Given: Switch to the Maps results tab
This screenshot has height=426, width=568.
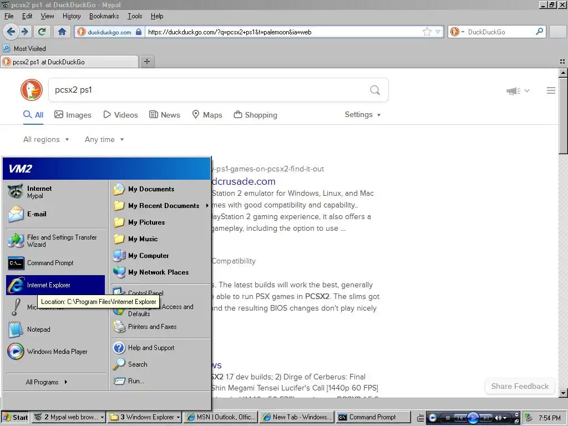Looking at the screenshot, I should 207,115.
